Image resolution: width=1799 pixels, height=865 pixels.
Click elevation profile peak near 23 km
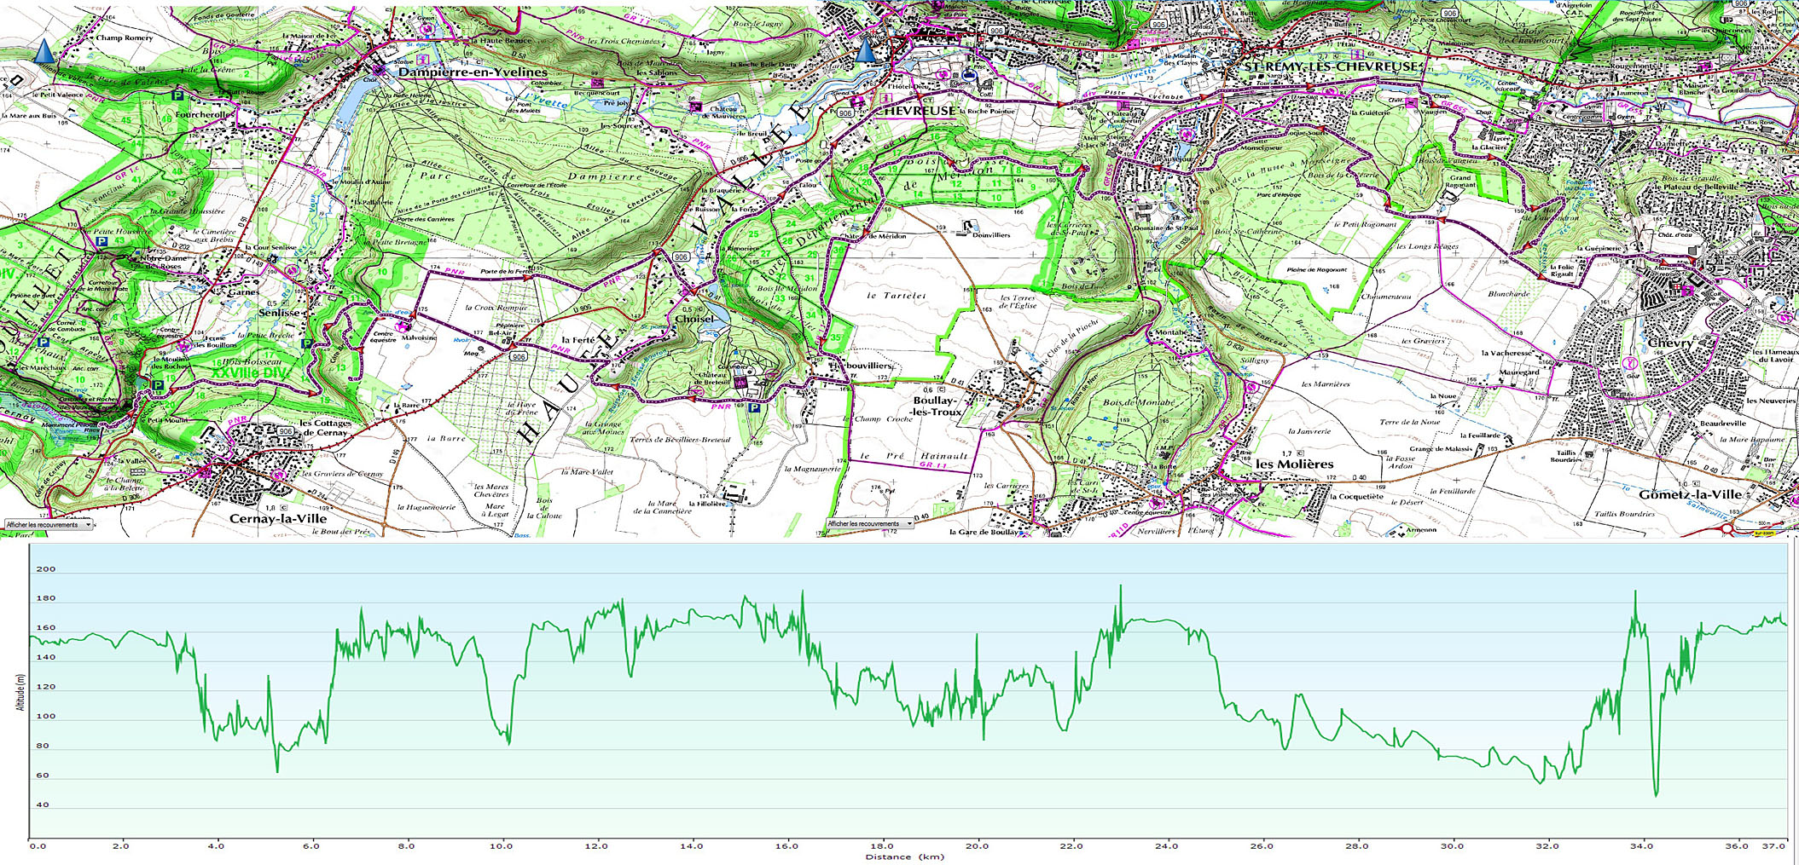(1121, 587)
